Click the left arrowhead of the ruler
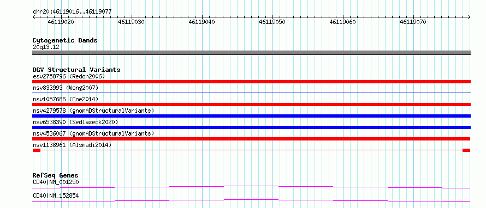The image size is (486, 208). point(34,17)
